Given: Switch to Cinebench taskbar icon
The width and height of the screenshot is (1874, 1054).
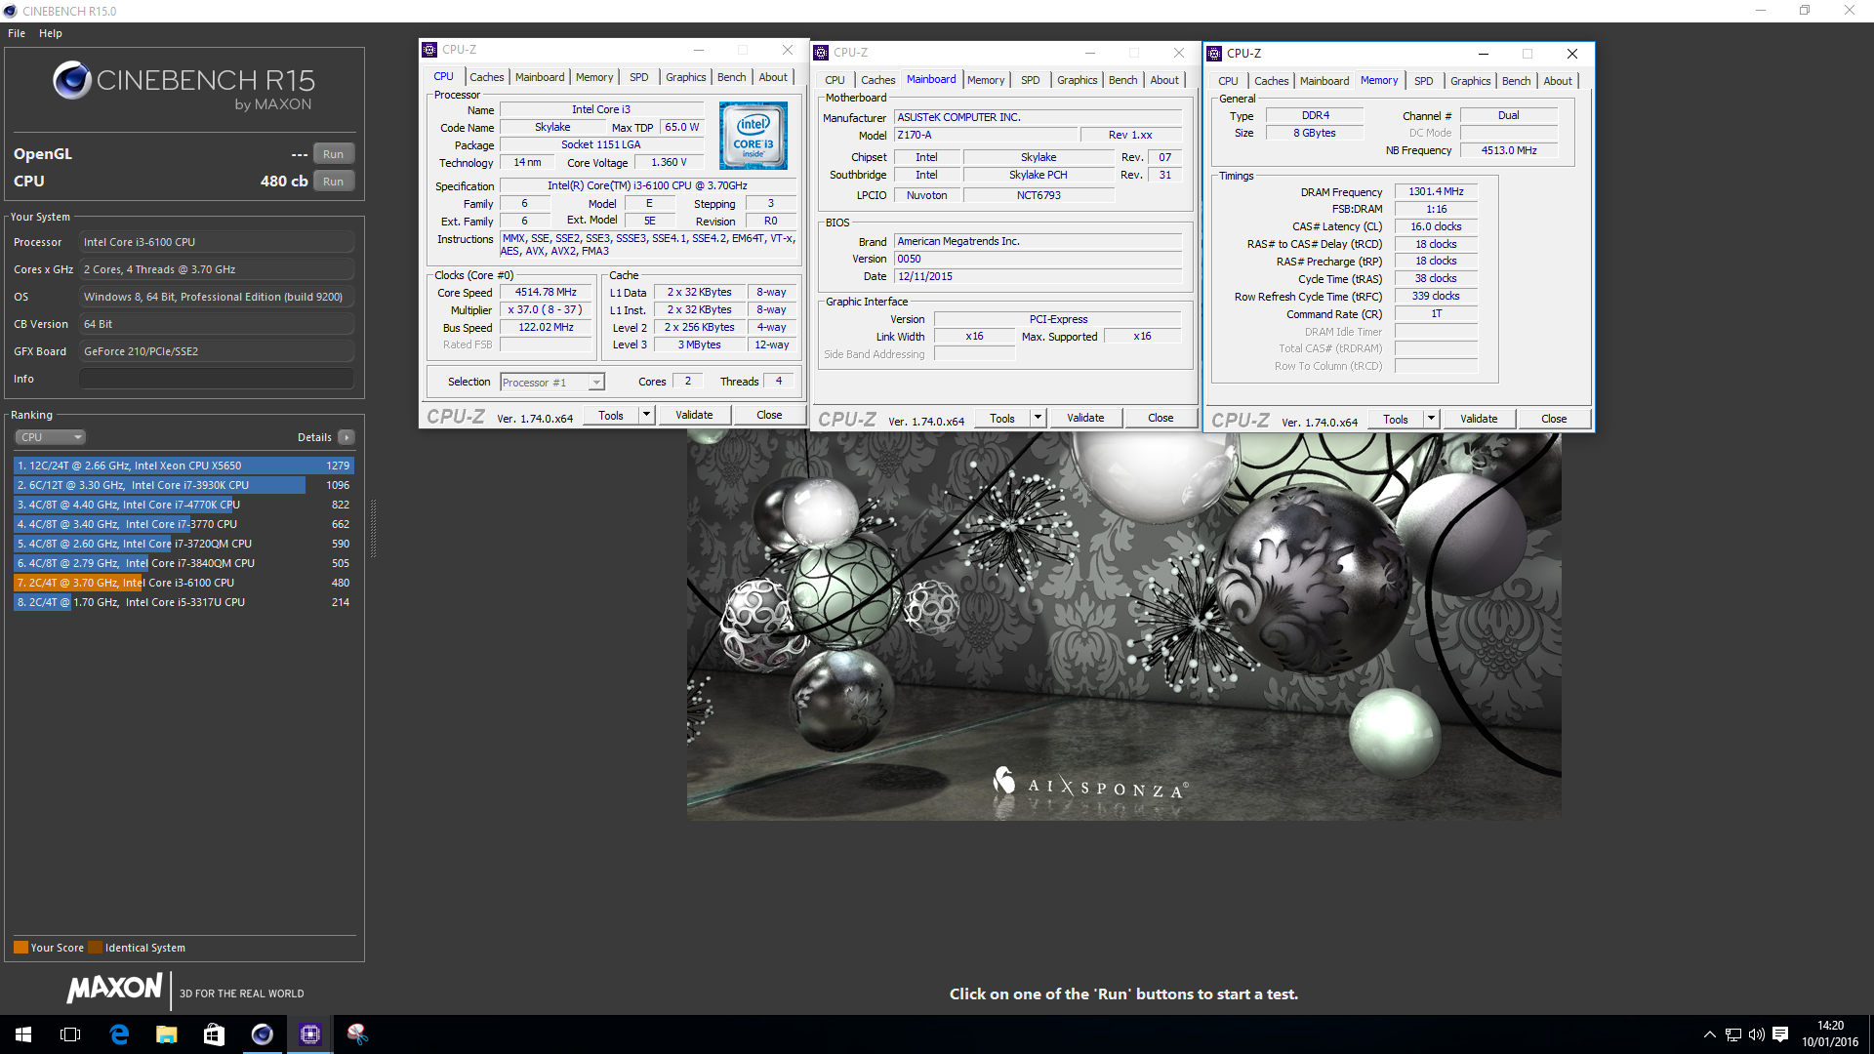Looking at the screenshot, I should [262, 1034].
